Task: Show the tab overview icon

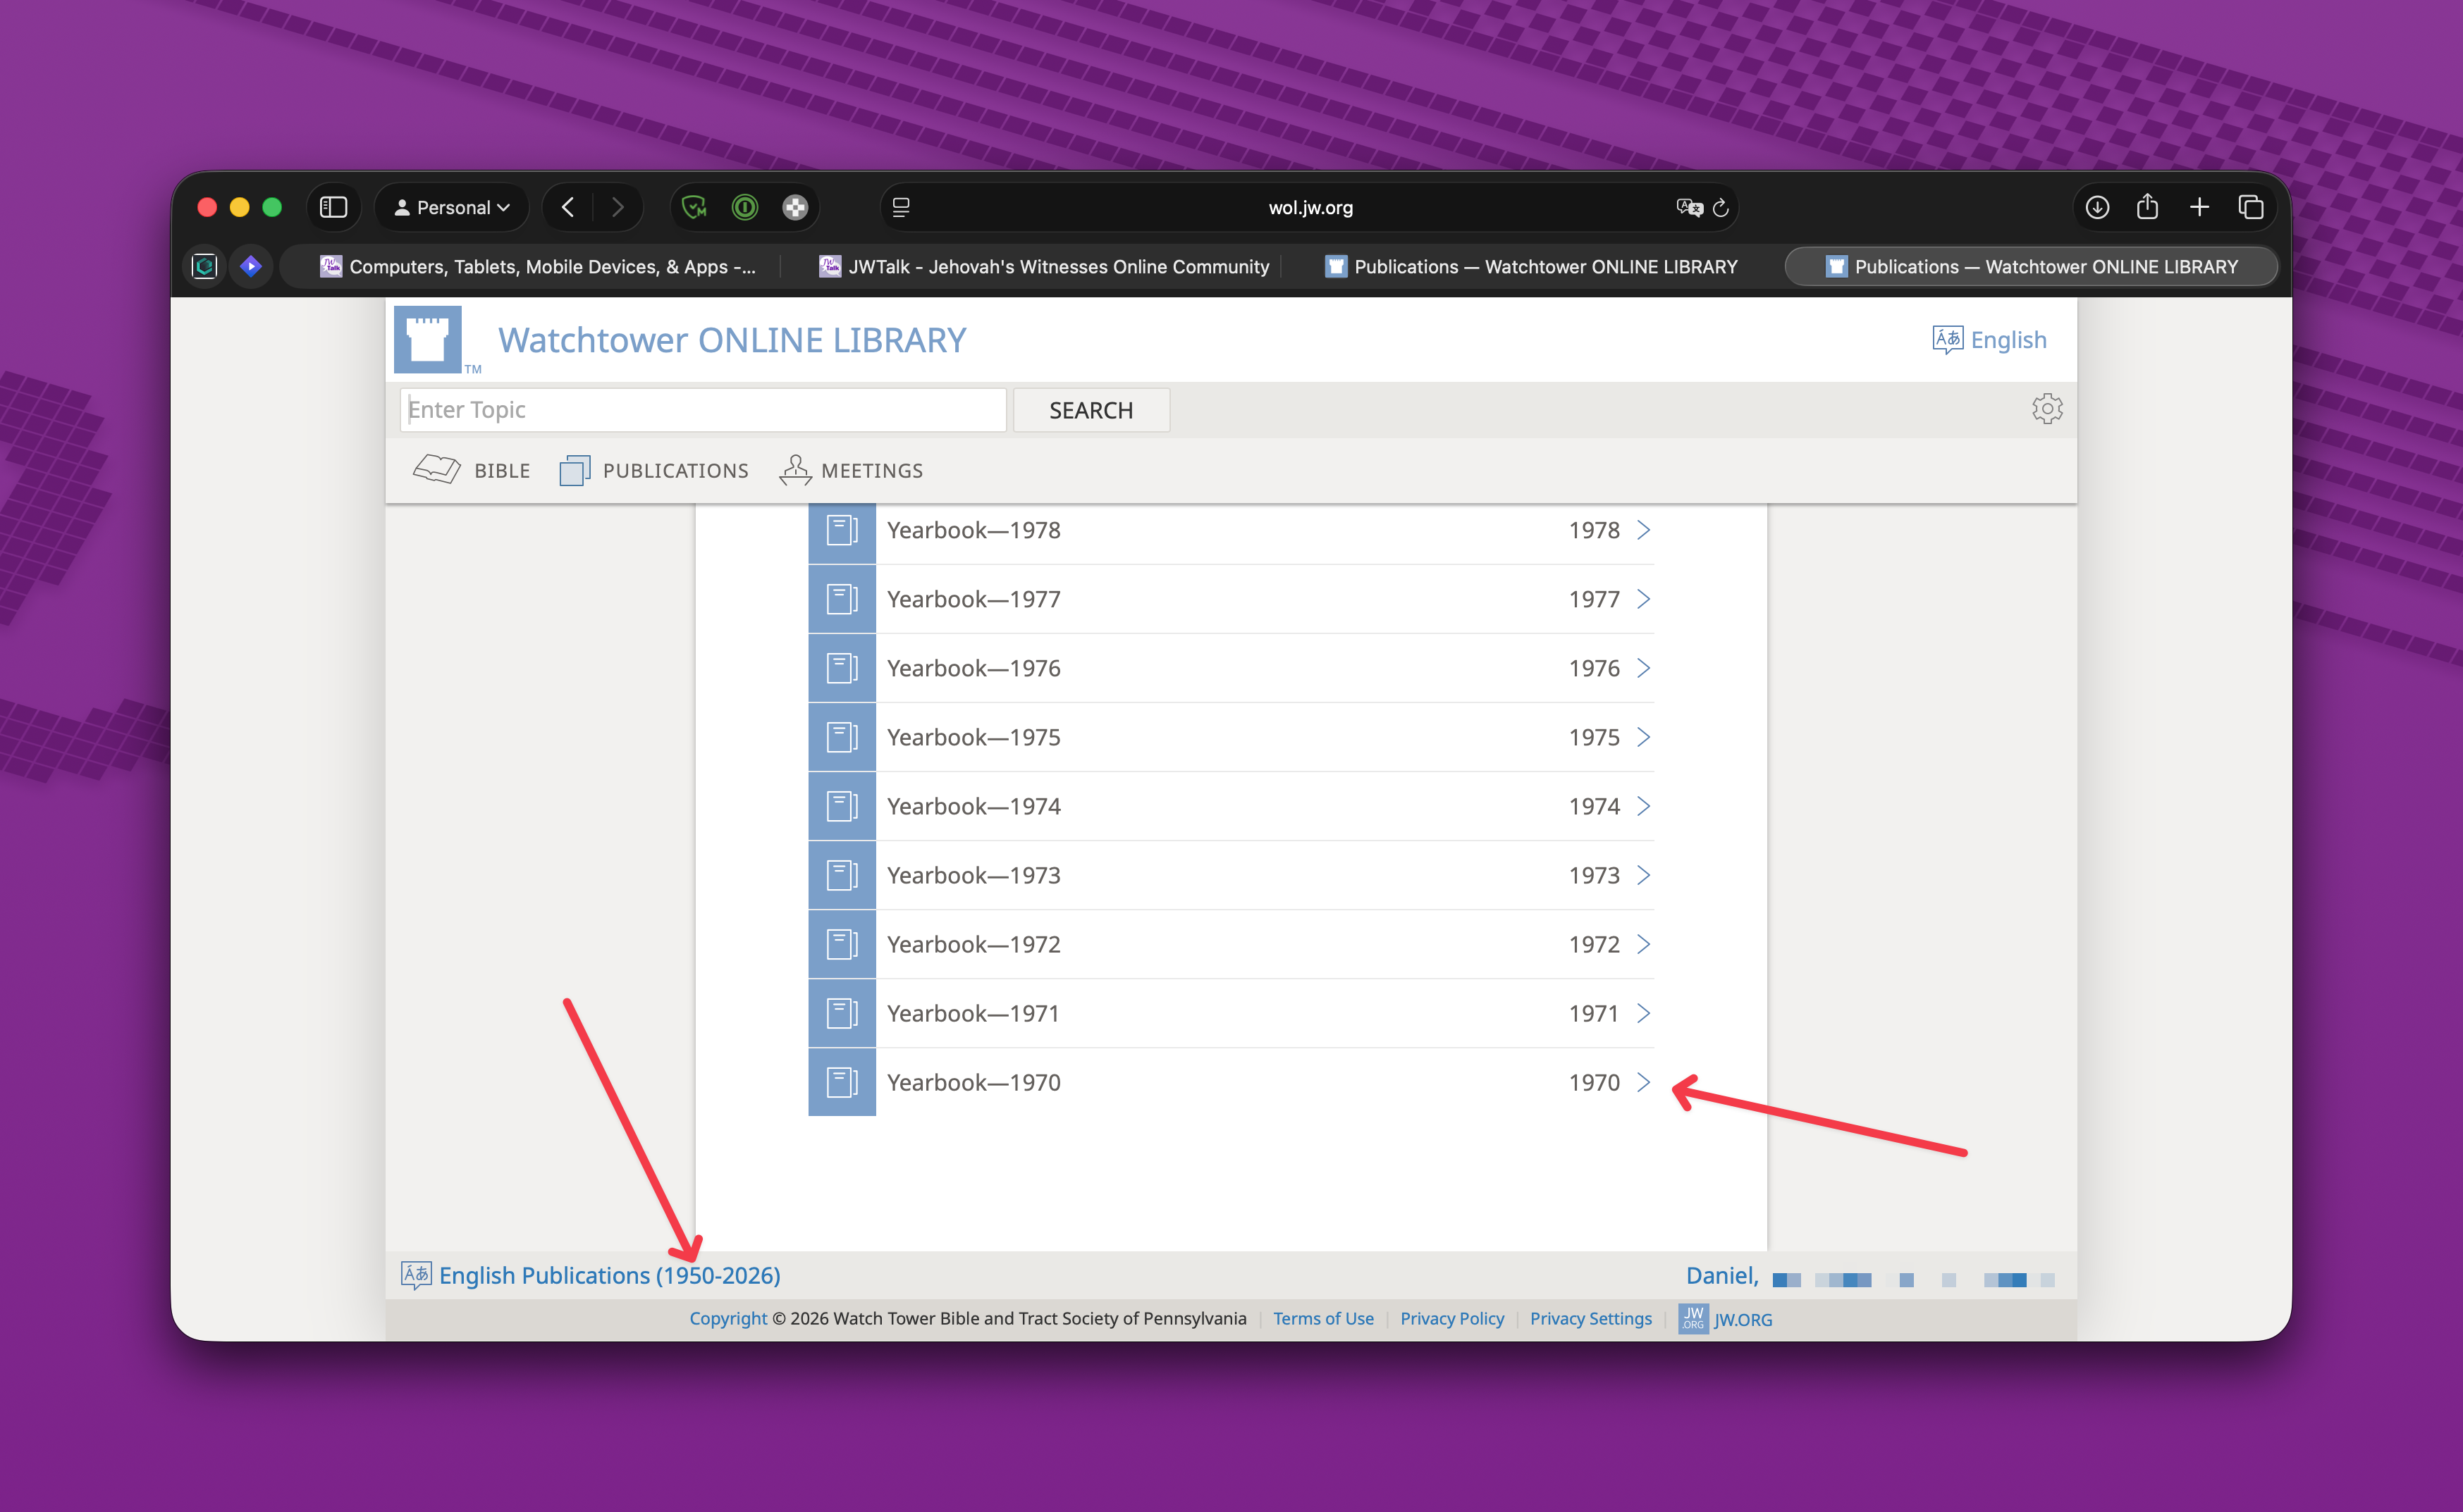Action: [x=2251, y=207]
